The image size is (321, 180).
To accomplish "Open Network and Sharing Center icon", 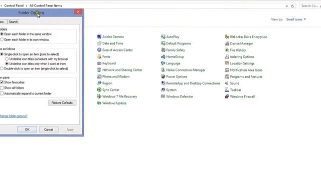I will click(99, 70).
